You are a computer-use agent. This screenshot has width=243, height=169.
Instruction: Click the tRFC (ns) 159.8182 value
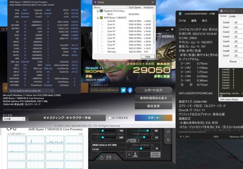[25, 62]
